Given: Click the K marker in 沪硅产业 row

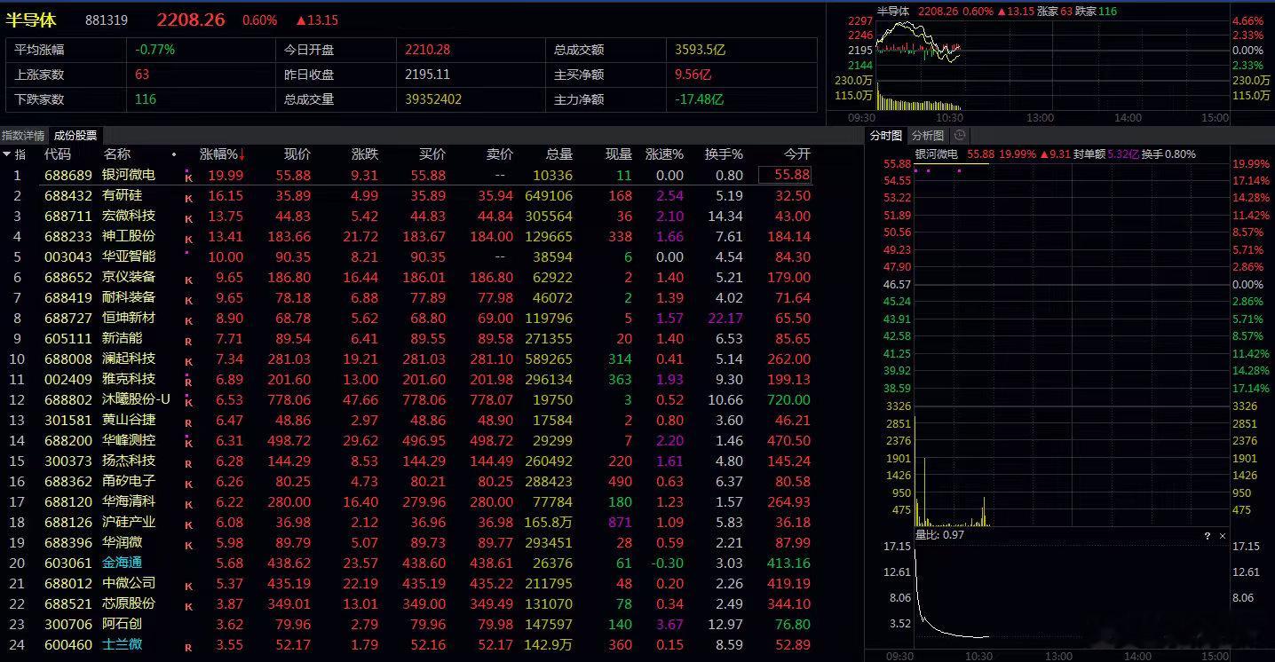Looking at the screenshot, I should [x=188, y=524].
